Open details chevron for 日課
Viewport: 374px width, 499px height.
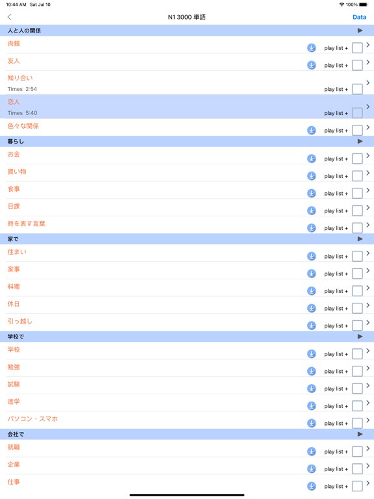(368, 207)
